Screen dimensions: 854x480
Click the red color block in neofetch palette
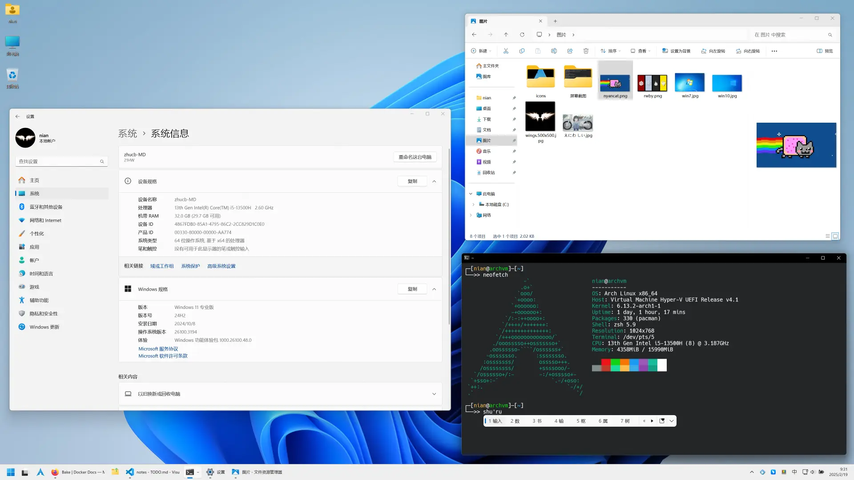pyautogui.click(x=605, y=365)
